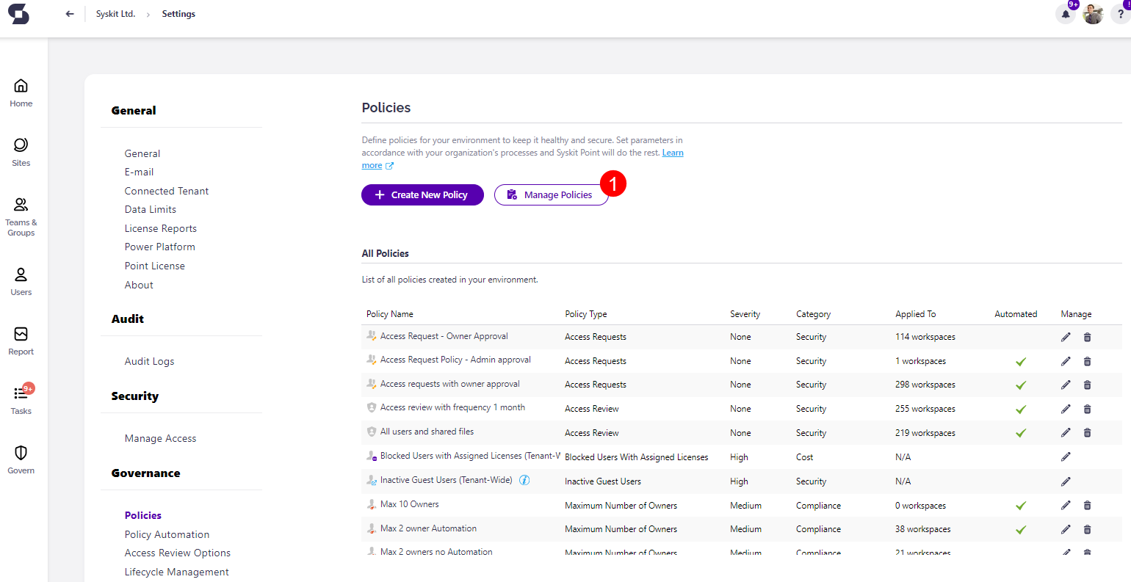Open E-mail settings section
The image size is (1131, 582).
coord(139,172)
